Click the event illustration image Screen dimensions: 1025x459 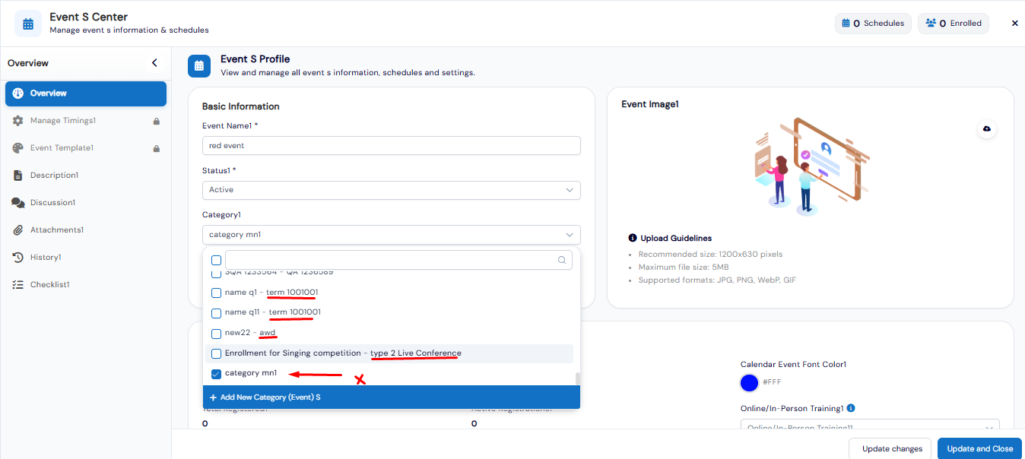click(x=811, y=168)
